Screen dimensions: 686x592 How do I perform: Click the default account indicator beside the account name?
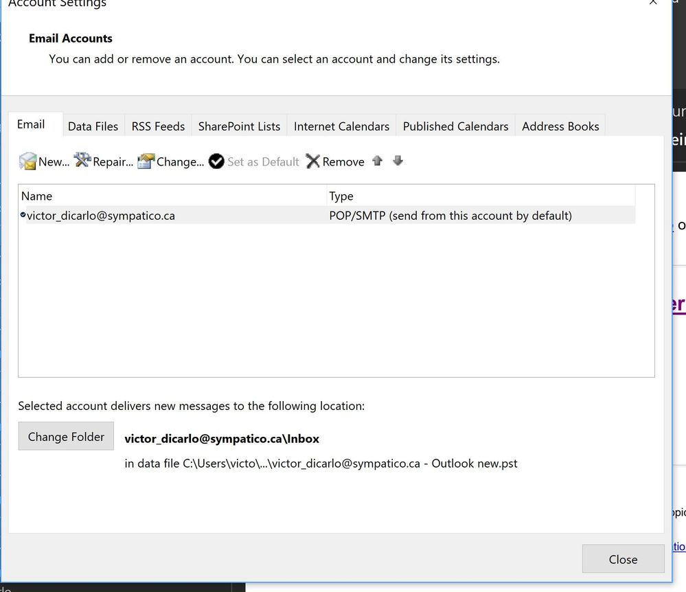click(x=22, y=214)
